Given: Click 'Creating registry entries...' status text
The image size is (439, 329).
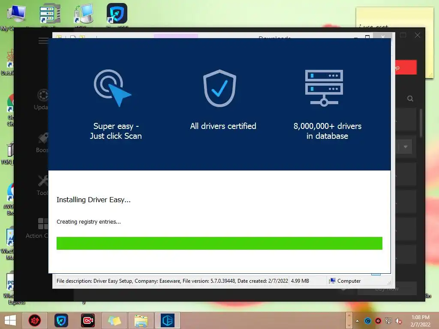Looking at the screenshot, I should click(88, 221).
